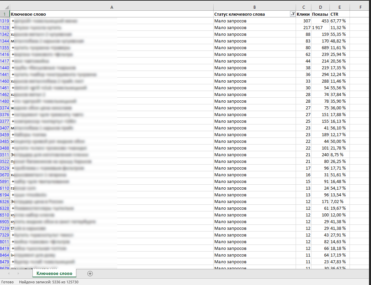This screenshot has height=285, width=371.
Task: Add a new sheet with plus button
Action: point(90,273)
